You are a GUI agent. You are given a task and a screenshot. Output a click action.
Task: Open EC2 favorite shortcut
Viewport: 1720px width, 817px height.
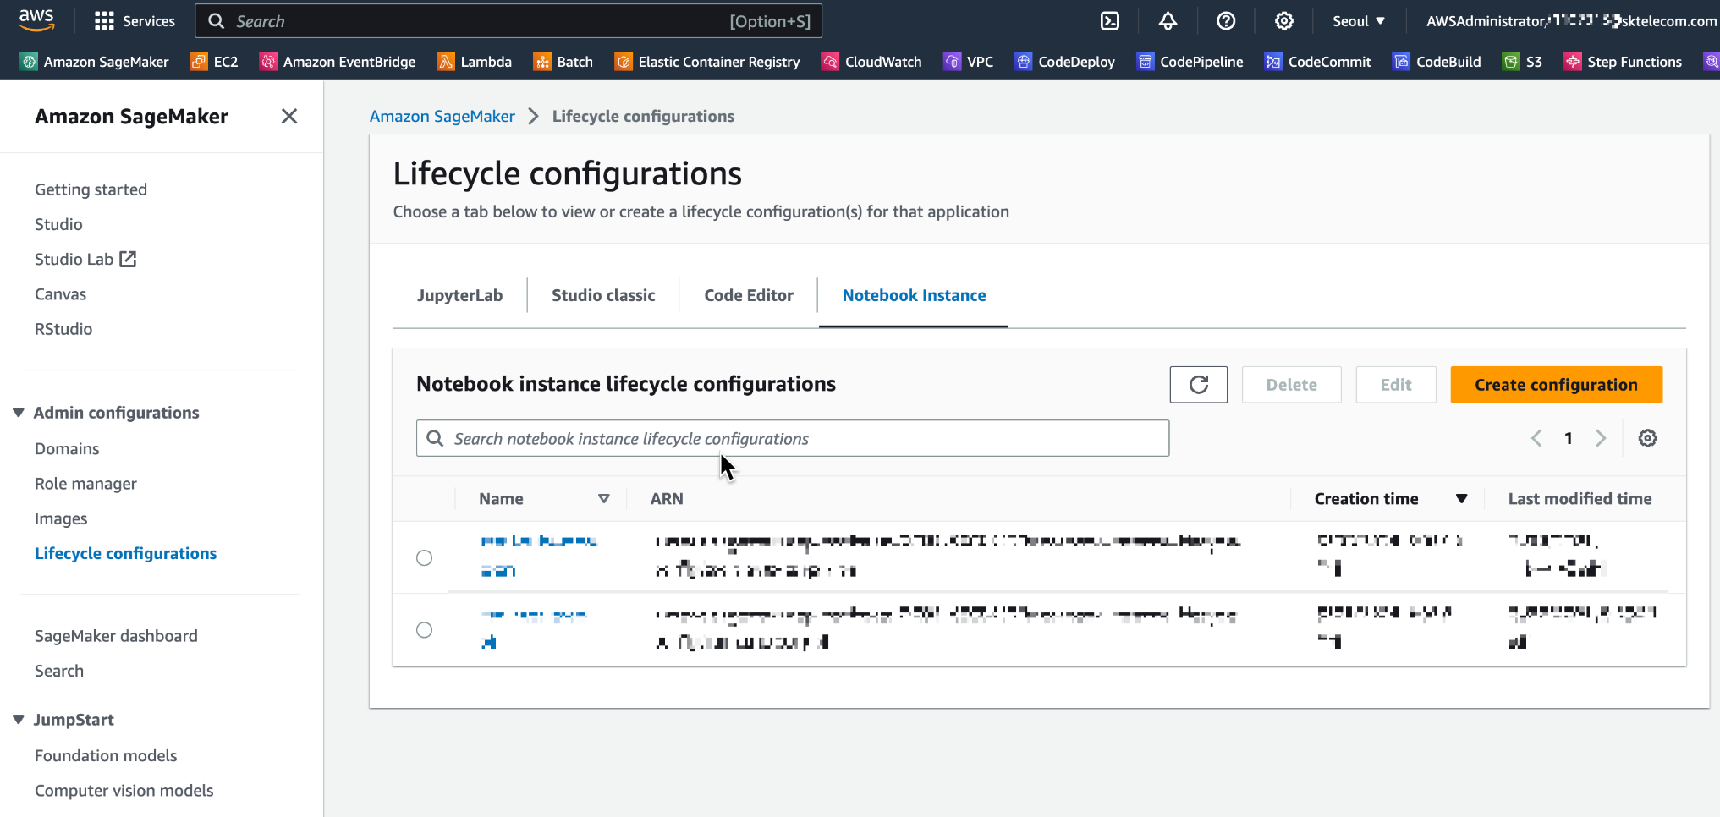tap(215, 62)
